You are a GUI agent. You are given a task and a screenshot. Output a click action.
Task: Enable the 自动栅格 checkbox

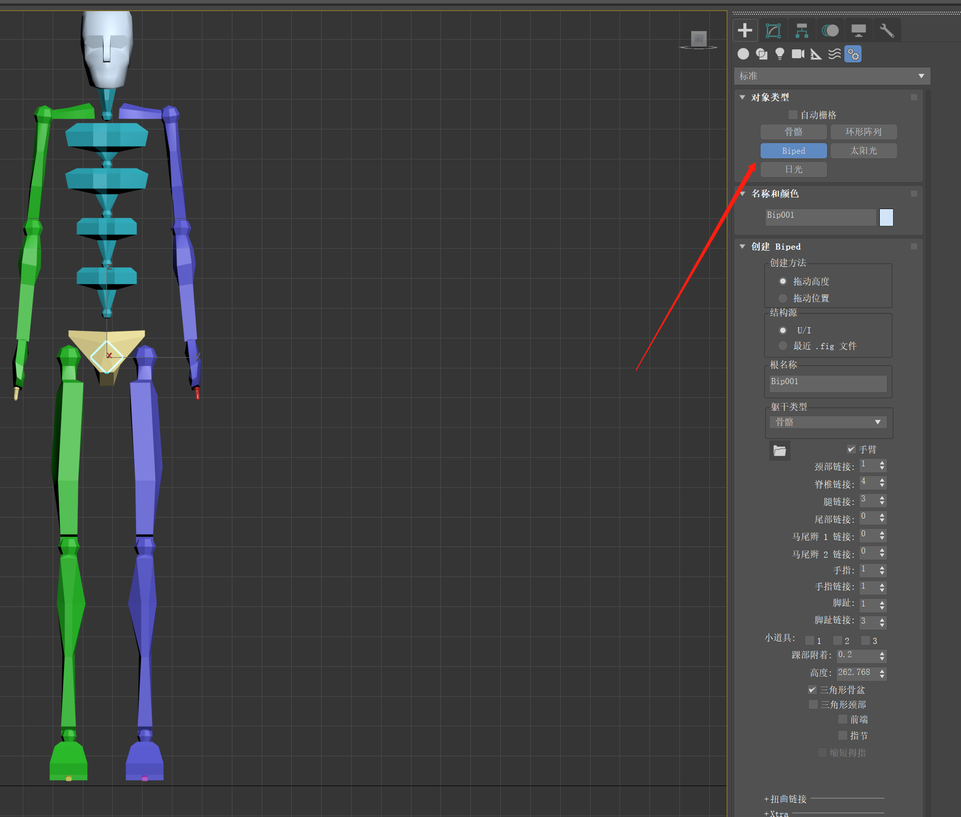(x=793, y=115)
